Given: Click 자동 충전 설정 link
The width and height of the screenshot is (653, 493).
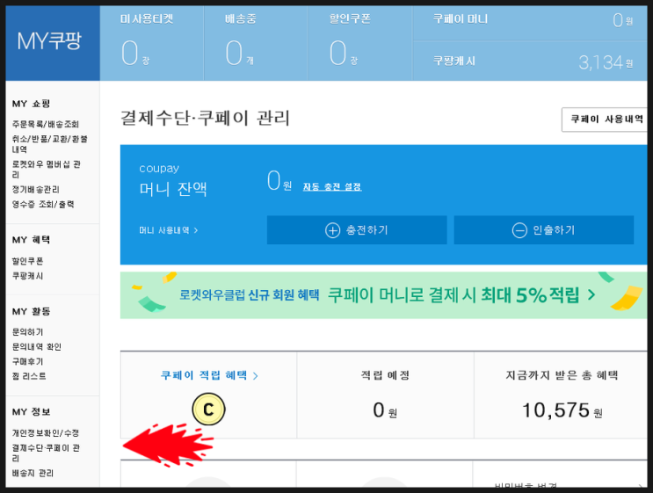Looking at the screenshot, I should click(332, 186).
